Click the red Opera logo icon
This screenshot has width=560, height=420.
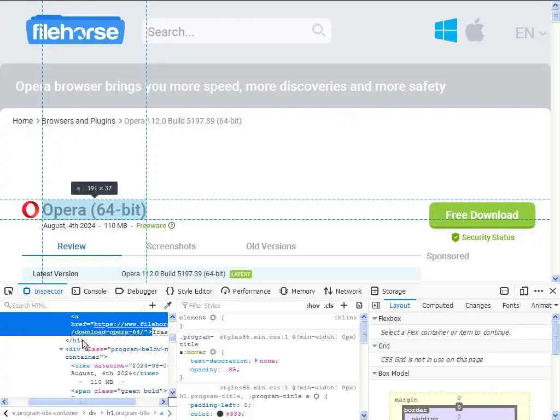[x=31, y=209]
